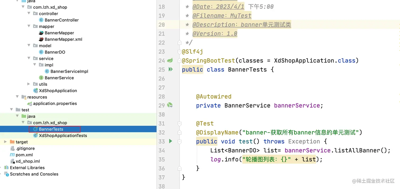Expand the target folder
400x189 pixels.
point(6,142)
